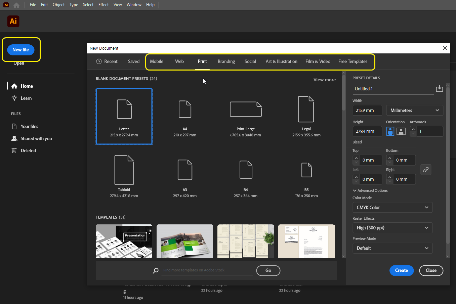This screenshot has width=456, height=304.
Task: Open the Effect menu
Action: coord(103,5)
